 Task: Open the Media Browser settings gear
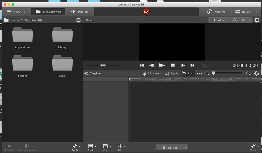pyautogui.click(x=78, y=20)
